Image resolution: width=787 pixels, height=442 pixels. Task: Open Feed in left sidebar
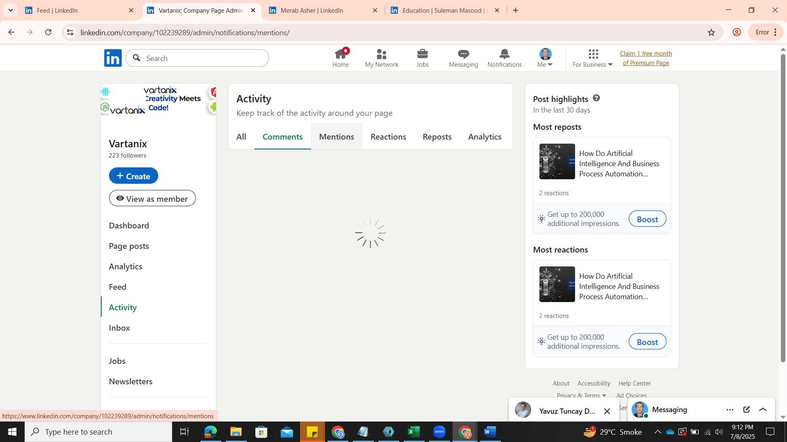pyautogui.click(x=118, y=287)
